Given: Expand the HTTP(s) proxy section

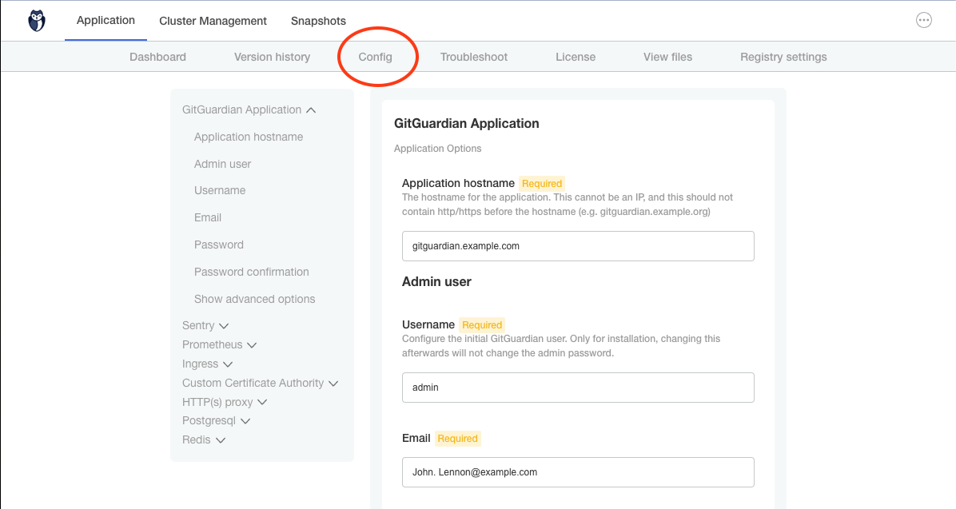Looking at the screenshot, I should coord(225,402).
